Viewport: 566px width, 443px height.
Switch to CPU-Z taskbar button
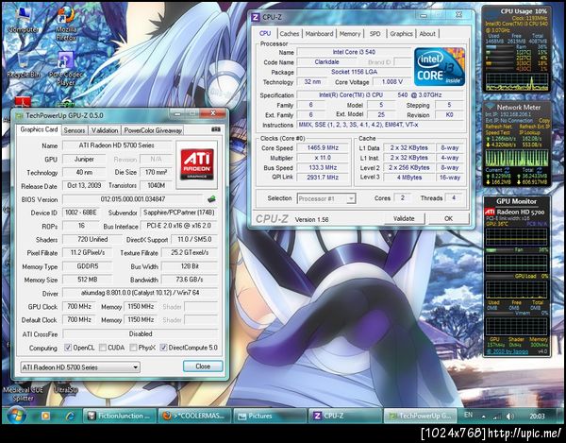344,416
